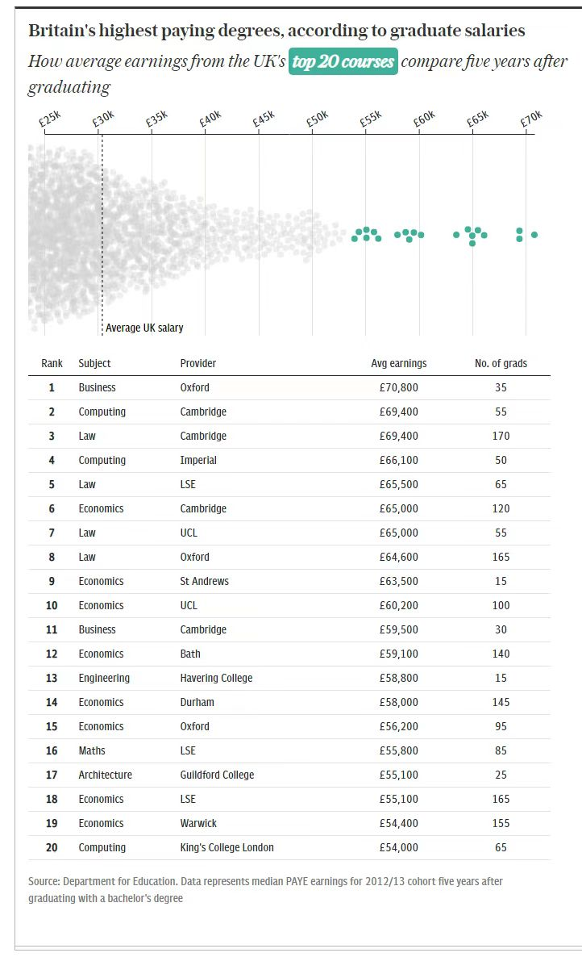This screenshot has height=957, width=582.
Task: Click the 'Average UK salary' dashed line label
Action: (x=144, y=328)
